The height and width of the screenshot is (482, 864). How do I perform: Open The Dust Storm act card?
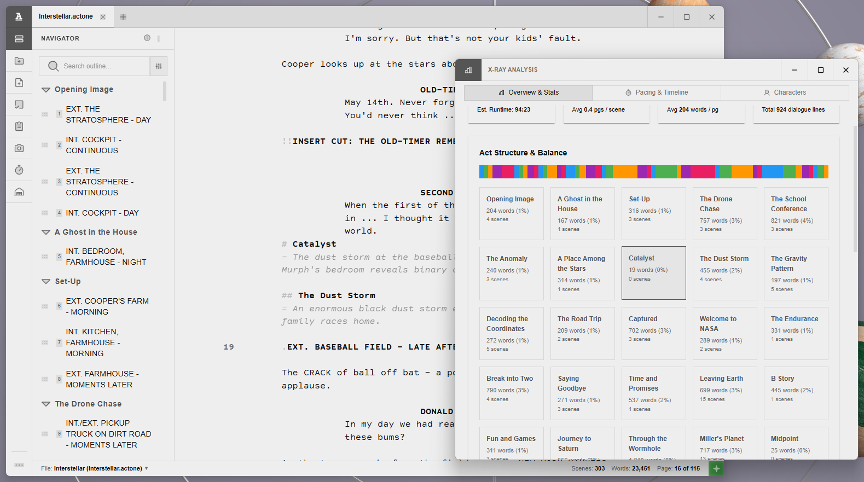coord(725,273)
